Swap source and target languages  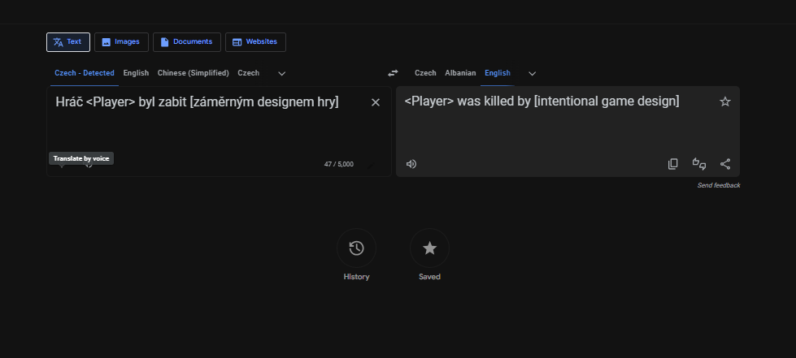click(393, 73)
